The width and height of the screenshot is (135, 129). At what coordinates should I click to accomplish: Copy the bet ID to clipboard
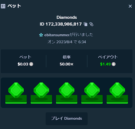coord(85,24)
